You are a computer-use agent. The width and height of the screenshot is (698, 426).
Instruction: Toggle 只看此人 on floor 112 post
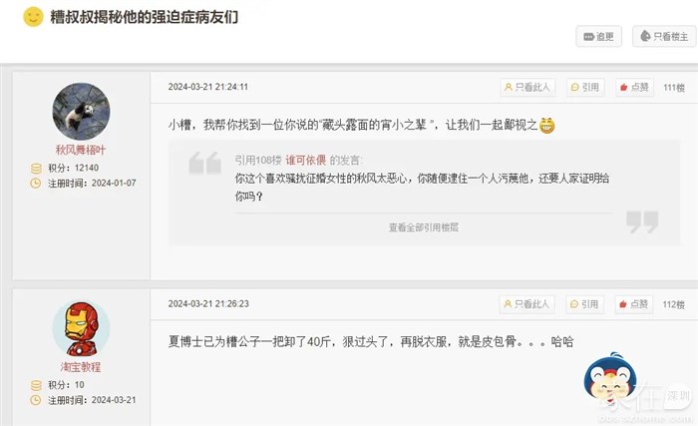point(526,304)
